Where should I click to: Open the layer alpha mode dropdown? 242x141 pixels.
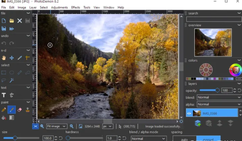[219, 104]
